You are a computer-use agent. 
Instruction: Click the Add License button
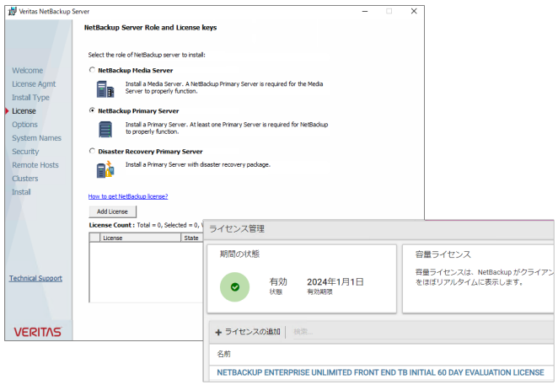click(112, 211)
